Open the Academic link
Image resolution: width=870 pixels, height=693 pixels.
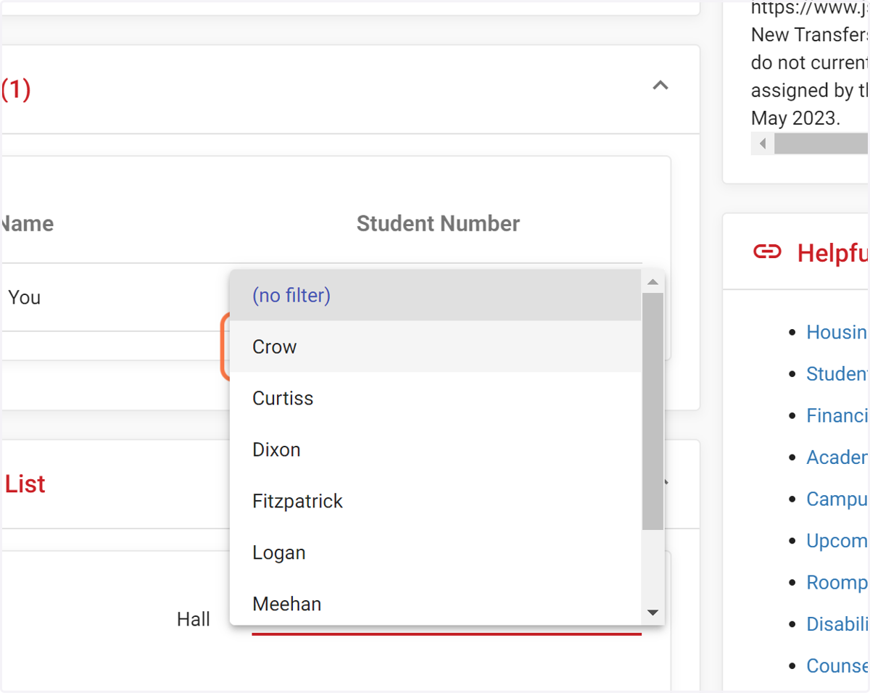pos(837,457)
